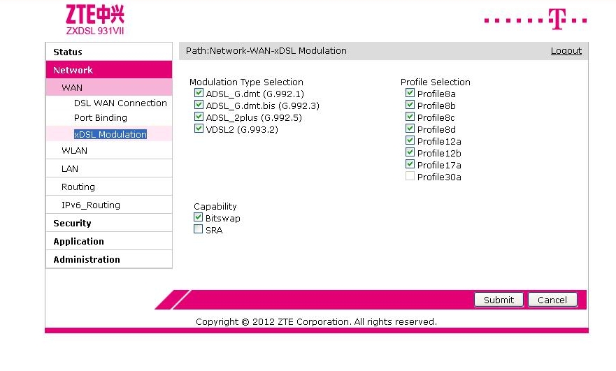616x371 pixels.
Task: Toggle the Profile8a checkbox
Action: [x=410, y=94]
